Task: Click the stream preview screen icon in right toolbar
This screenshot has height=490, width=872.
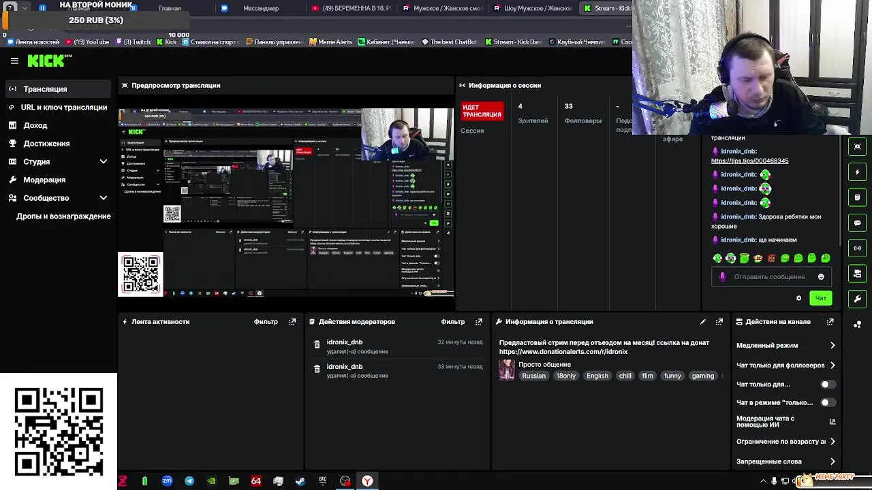Action: 858,146
